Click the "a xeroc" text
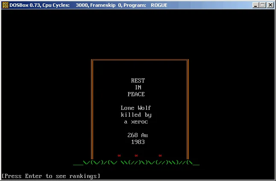Image resolution: width=276 pixels, height=181 pixels. coord(136,121)
